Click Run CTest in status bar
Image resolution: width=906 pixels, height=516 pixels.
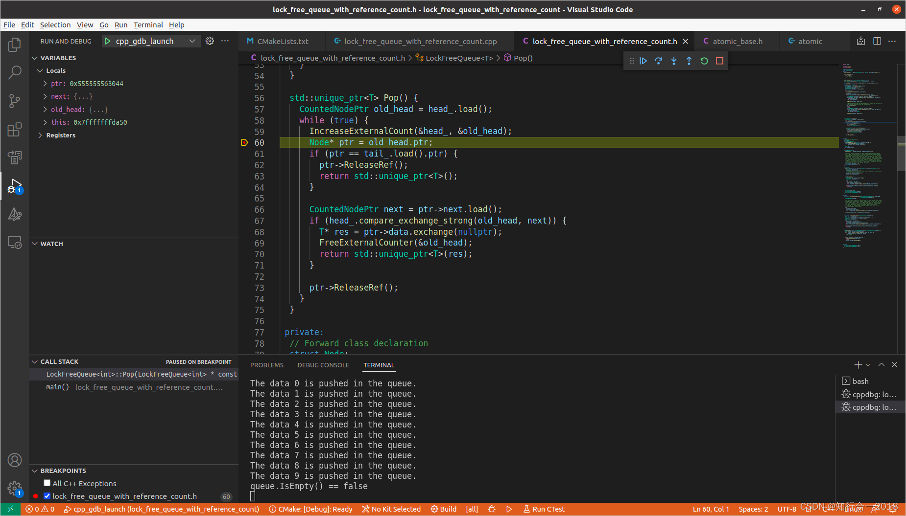pyautogui.click(x=544, y=509)
